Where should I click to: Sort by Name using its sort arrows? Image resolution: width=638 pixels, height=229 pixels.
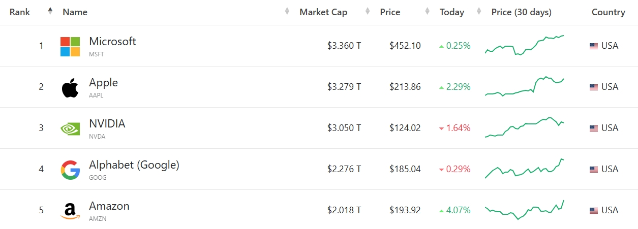click(287, 11)
